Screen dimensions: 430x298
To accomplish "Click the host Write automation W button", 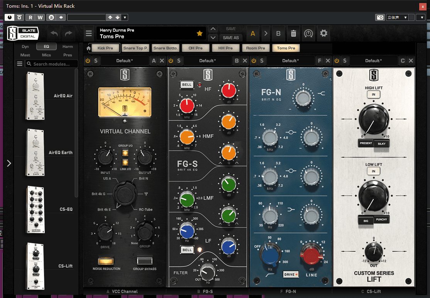I will [40, 17].
